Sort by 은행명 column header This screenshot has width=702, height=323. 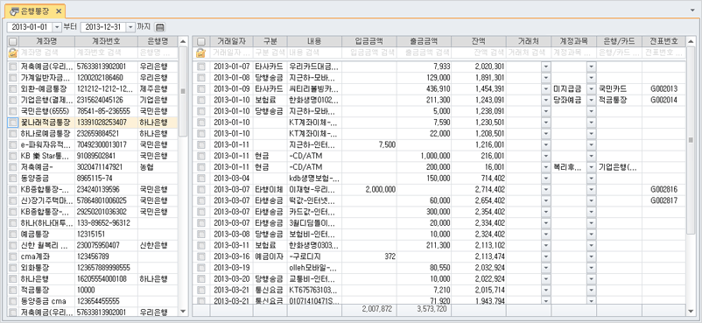point(158,41)
